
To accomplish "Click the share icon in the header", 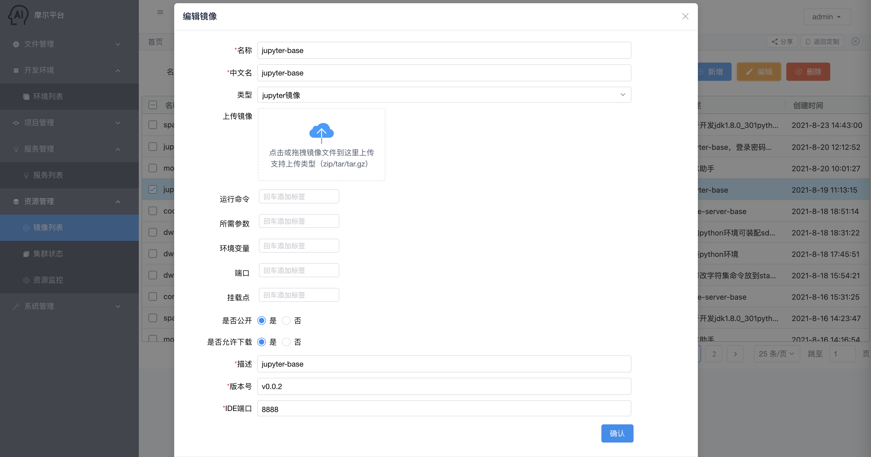I will coord(775,42).
